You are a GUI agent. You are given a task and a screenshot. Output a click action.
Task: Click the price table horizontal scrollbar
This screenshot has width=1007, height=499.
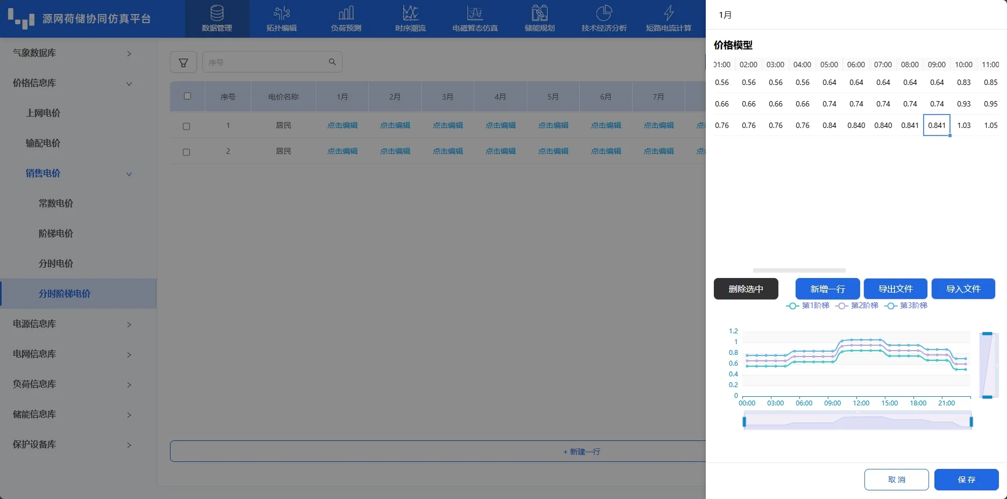pyautogui.click(x=799, y=270)
